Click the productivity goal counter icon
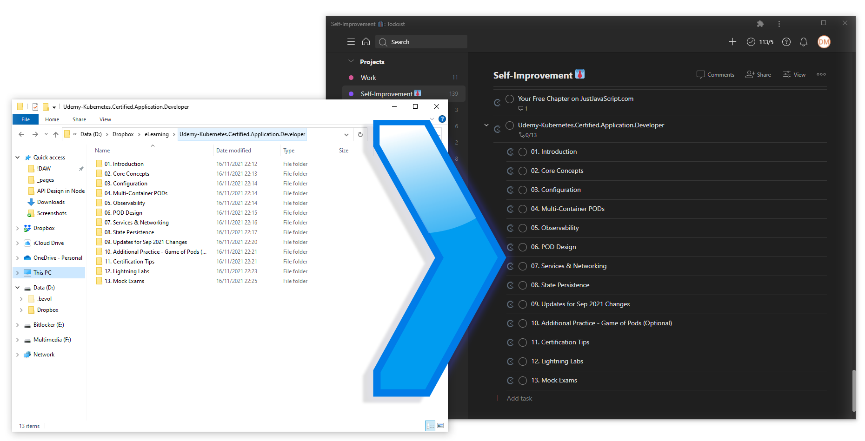This screenshot has width=865, height=441. (x=751, y=42)
